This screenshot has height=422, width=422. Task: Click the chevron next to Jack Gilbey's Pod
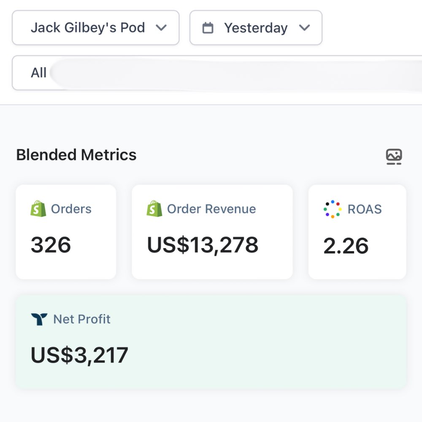point(162,28)
